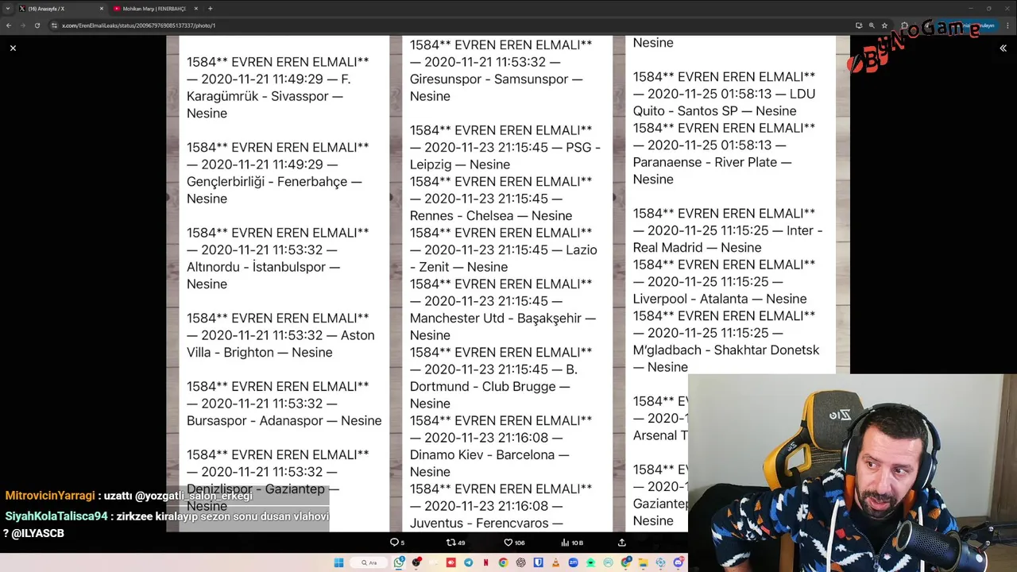Open Chrome three-dot menu

pos(1007,25)
